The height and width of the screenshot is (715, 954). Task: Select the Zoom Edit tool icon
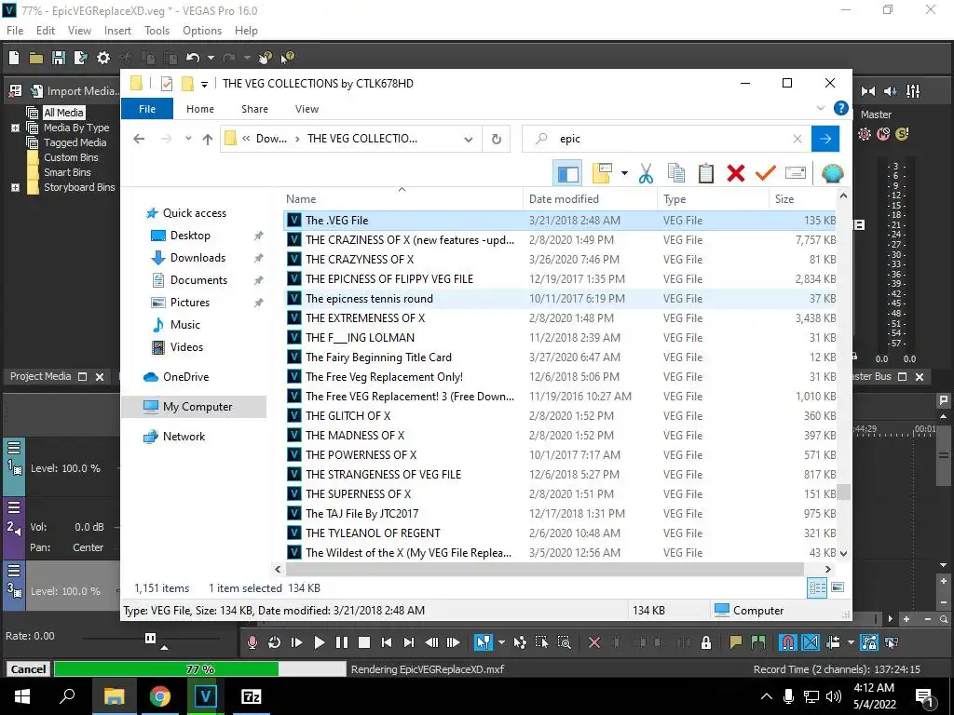click(564, 642)
